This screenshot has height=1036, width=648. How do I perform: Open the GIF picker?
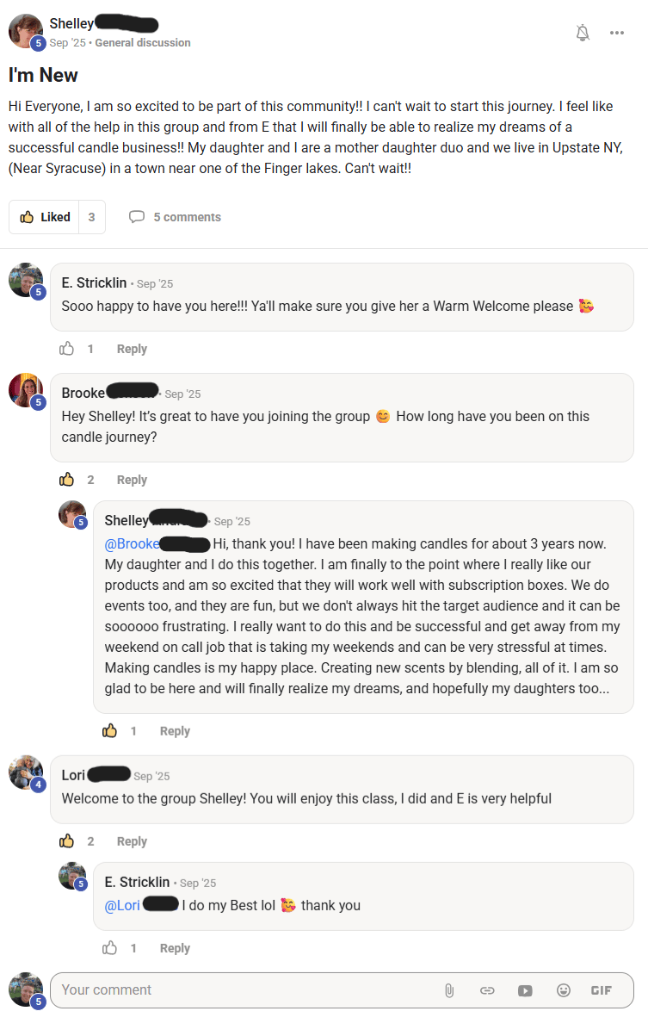602,990
